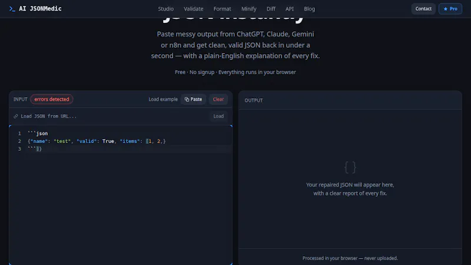Open the Studio nav item
Image resolution: width=471 pixels, height=265 pixels.
[166, 9]
